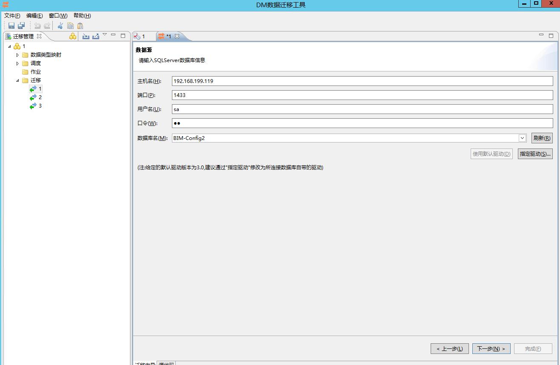Click the 主机名 host name field
The image size is (560, 365).
click(363, 81)
